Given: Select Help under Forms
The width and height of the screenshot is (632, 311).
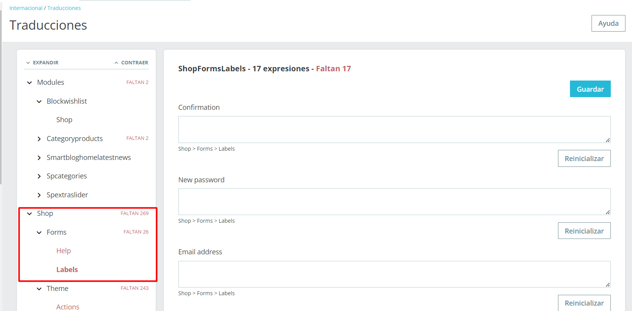Looking at the screenshot, I should click(64, 251).
